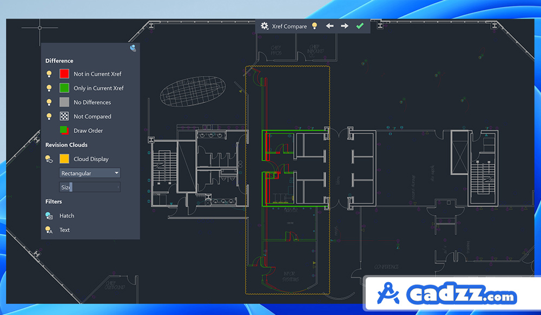
Task: Click the "Cloud Display" label
Action: (91, 159)
